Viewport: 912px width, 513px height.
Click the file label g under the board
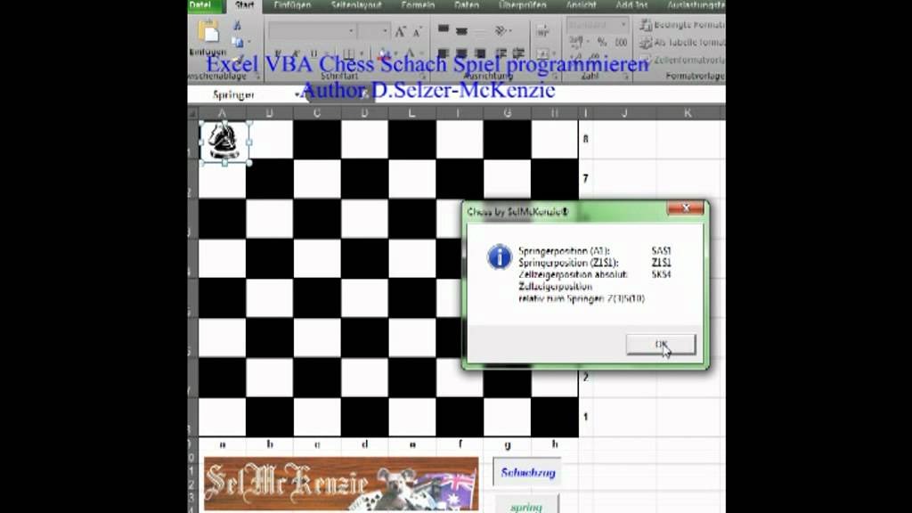click(507, 444)
